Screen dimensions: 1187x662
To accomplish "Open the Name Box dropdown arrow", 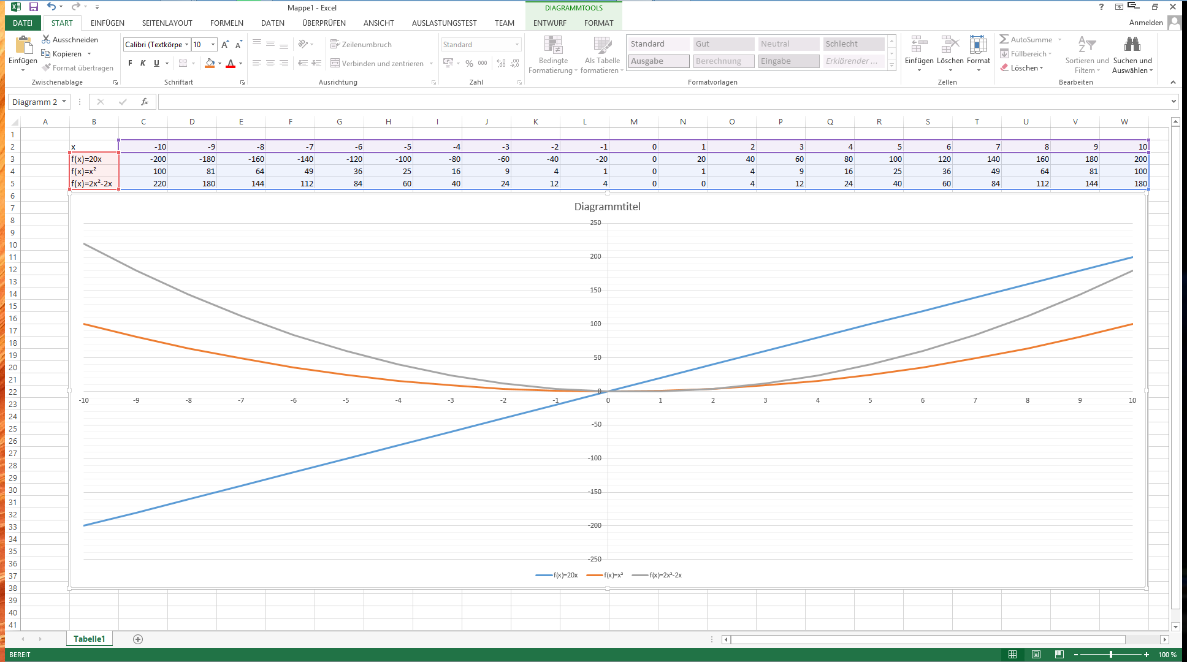I will pos(64,102).
